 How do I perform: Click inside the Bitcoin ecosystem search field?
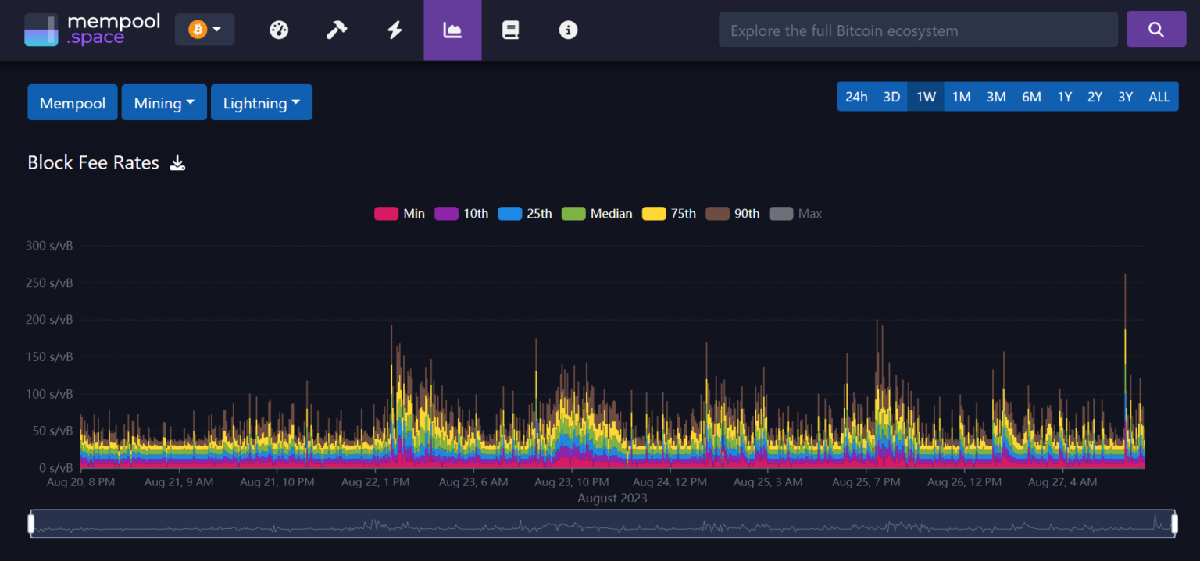click(918, 30)
